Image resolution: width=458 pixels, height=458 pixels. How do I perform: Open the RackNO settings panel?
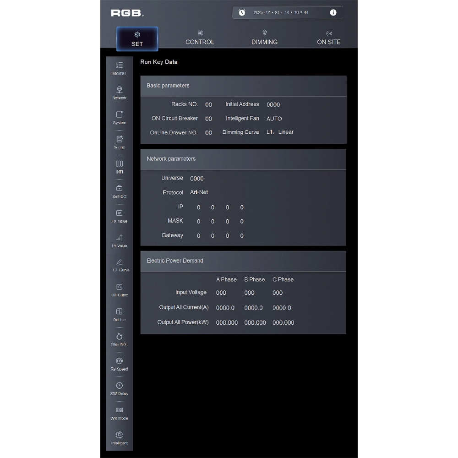119,68
